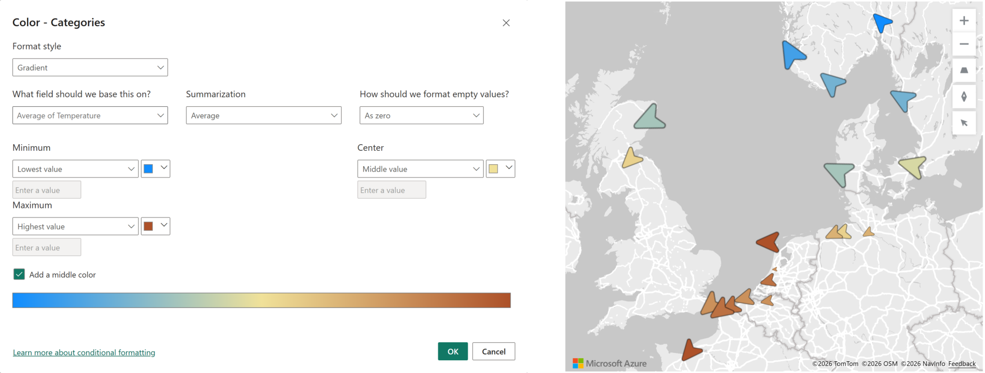Open the Minimum Lowest value dropdown
This screenshot has width=985, height=373.
[75, 169]
